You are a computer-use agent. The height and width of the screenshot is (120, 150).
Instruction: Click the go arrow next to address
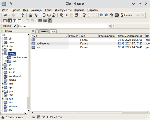[114, 26]
